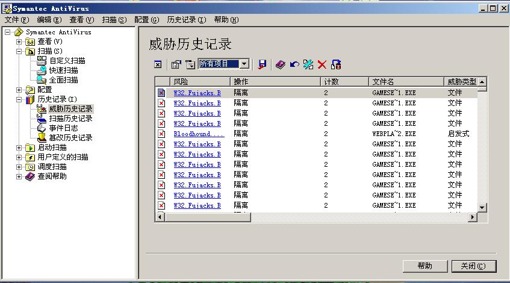Open the 扫描(S) menu in menu bar
This screenshot has width=510, height=283.
(114, 20)
